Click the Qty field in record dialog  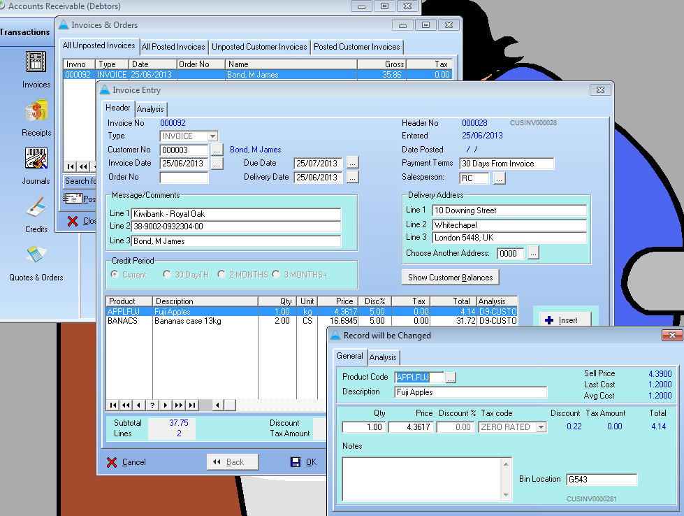pyautogui.click(x=363, y=427)
